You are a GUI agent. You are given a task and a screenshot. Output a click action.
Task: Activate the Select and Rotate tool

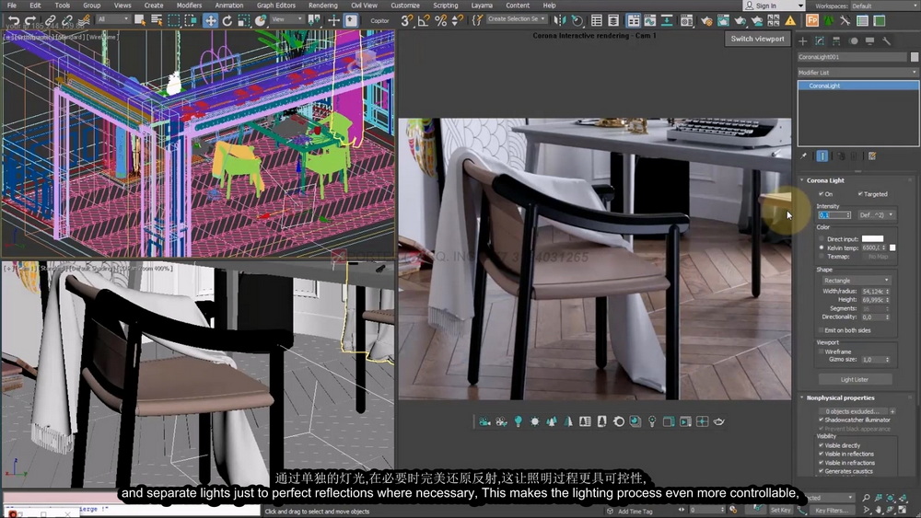227,20
